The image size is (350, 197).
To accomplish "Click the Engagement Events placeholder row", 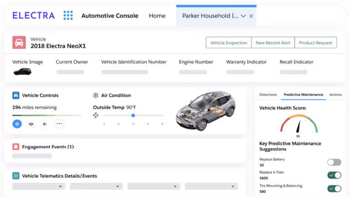I will [32, 156].
